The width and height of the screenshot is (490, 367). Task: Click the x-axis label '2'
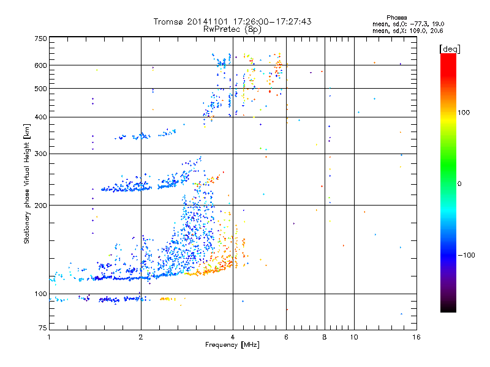(x=141, y=337)
